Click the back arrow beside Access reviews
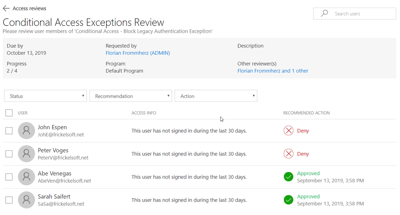400x215 pixels. [x=6, y=8]
